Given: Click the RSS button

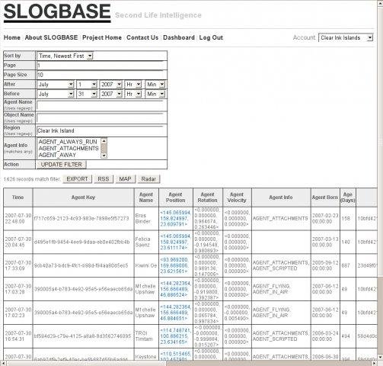Looking at the screenshot, I should coord(104,179).
